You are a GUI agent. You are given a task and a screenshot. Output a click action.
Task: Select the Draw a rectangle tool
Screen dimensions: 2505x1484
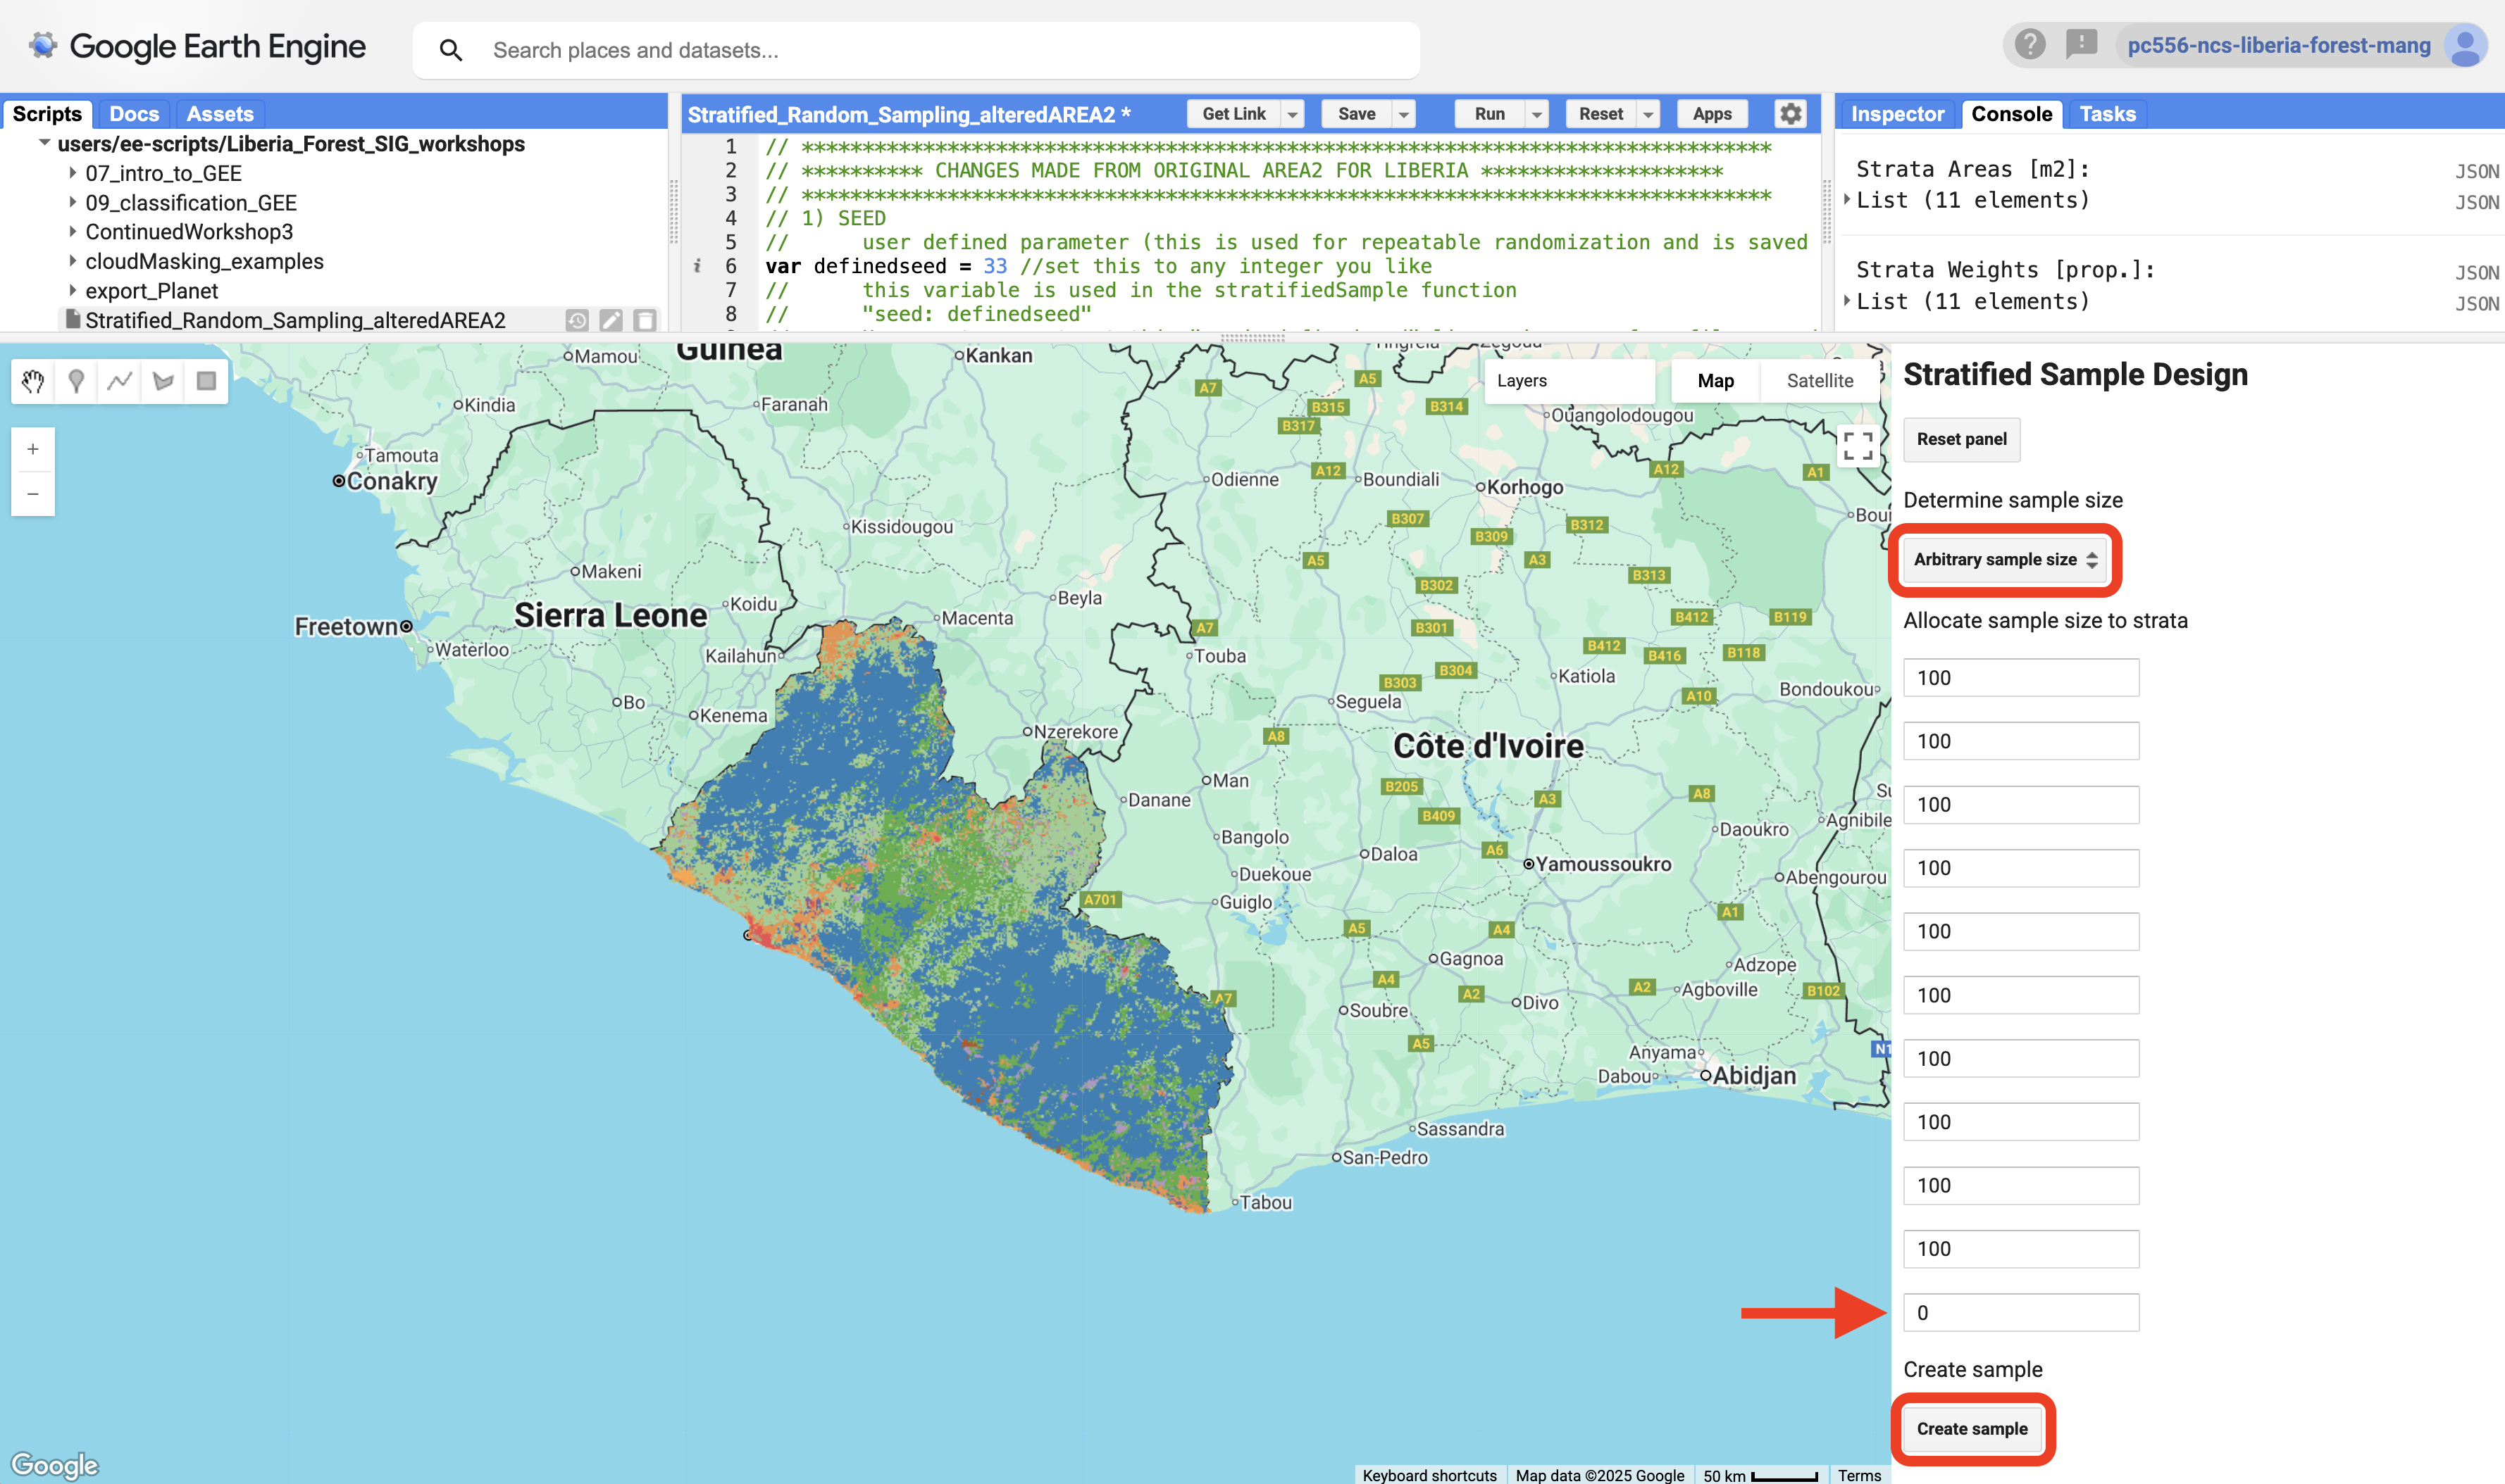206,381
